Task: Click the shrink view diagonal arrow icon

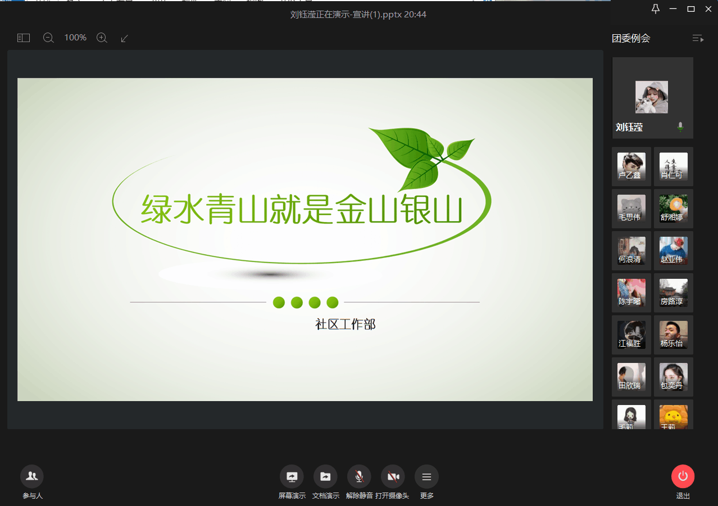Action: click(125, 38)
